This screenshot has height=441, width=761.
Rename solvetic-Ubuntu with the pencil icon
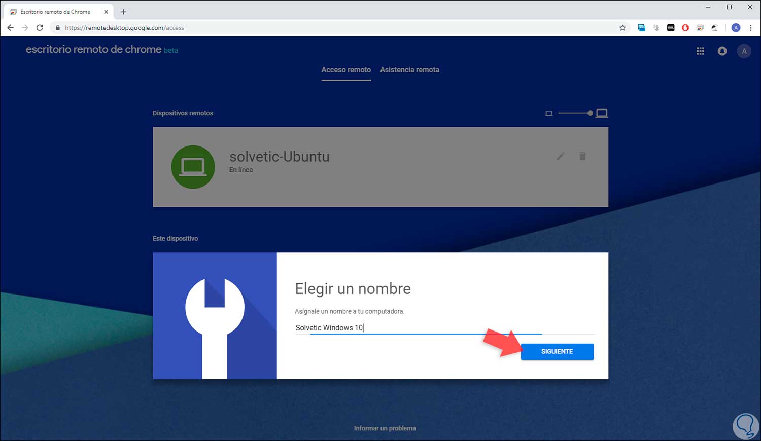[561, 156]
